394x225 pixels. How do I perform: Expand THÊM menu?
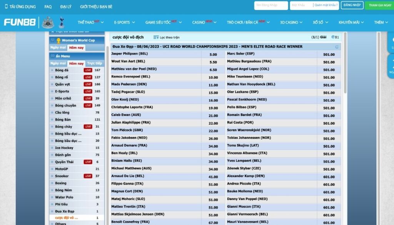[x=381, y=22]
